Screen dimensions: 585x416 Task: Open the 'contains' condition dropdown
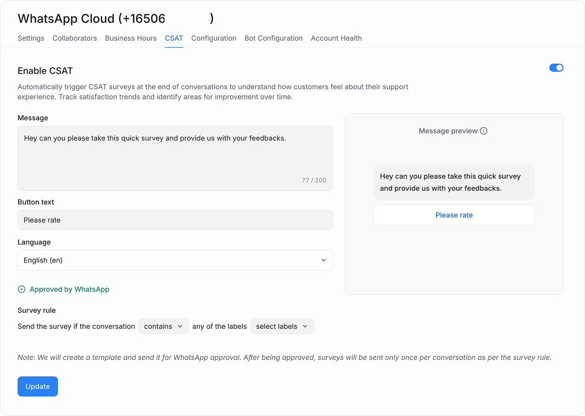pyautogui.click(x=164, y=326)
